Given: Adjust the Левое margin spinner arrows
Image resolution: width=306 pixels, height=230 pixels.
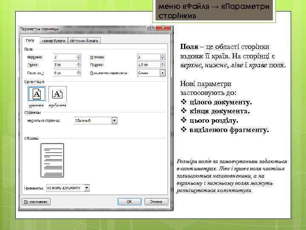Looking at the screenshot, I should click(79, 65).
